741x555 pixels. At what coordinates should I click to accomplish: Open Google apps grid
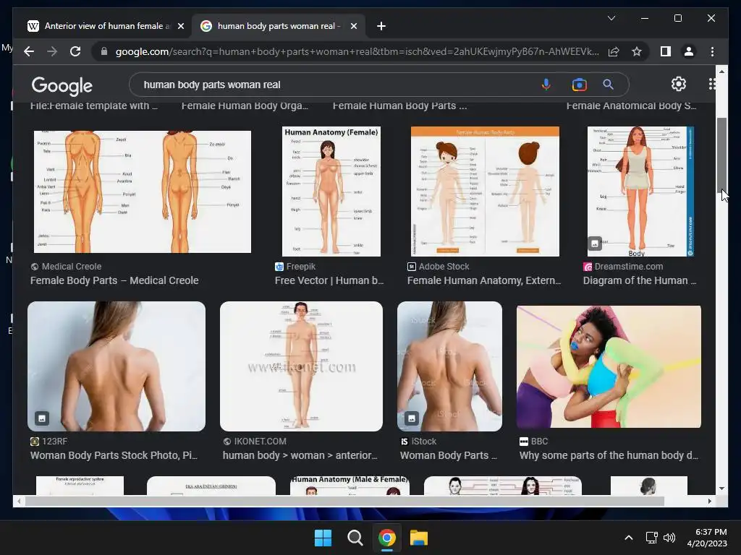point(712,84)
